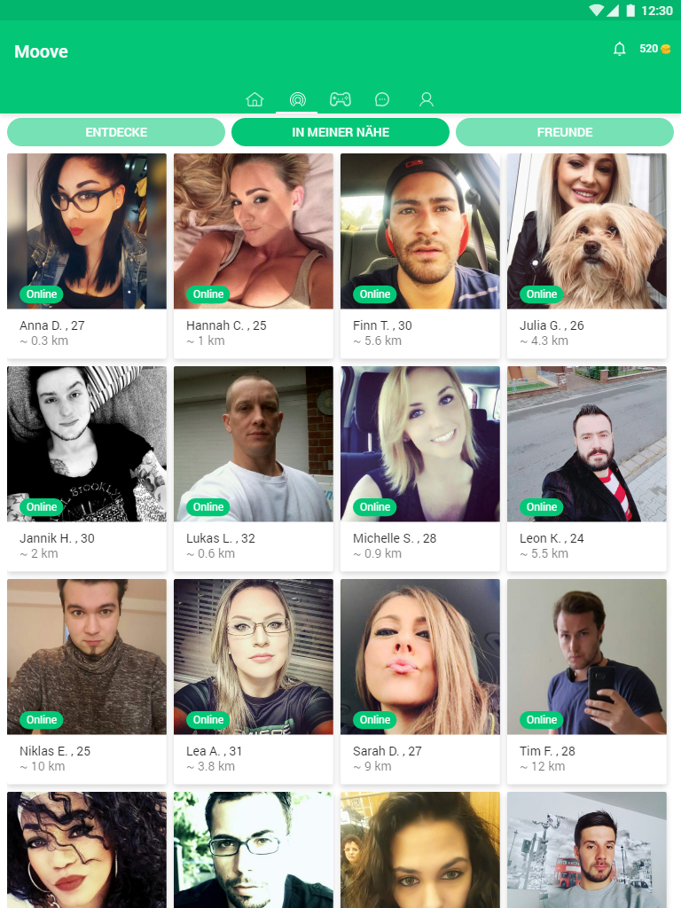Open Lea A.'s profile card
The image size is (681, 908).
(254, 682)
